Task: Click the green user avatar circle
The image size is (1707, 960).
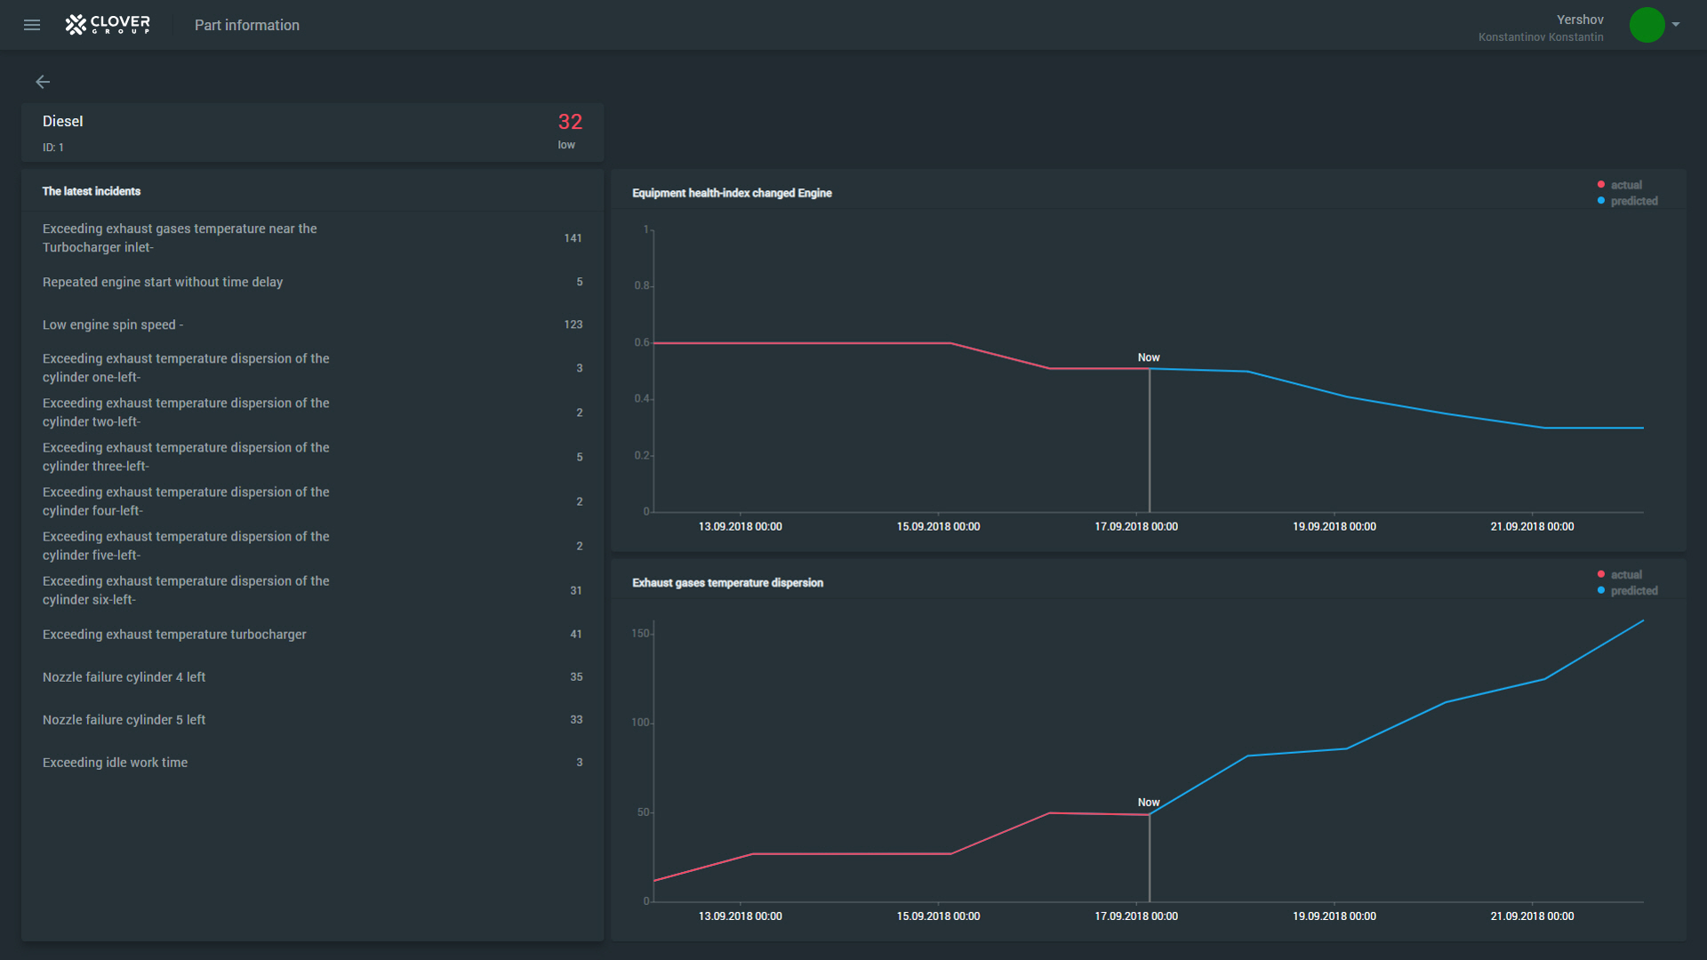Action: pos(1647,25)
